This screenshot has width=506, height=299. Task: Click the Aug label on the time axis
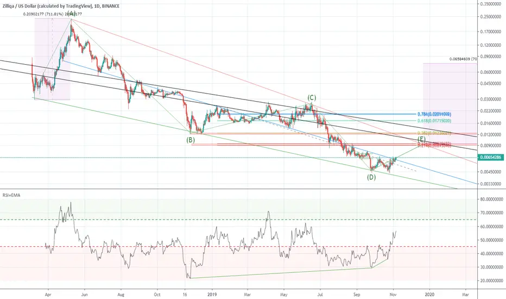click(x=121, y=295)
